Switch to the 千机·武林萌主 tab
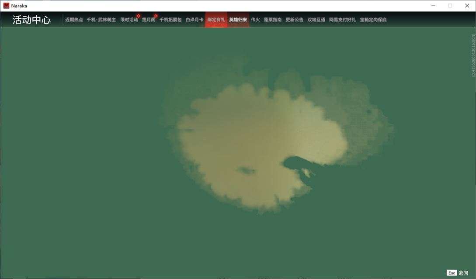 pyautogui.click(x=101, y=20)
